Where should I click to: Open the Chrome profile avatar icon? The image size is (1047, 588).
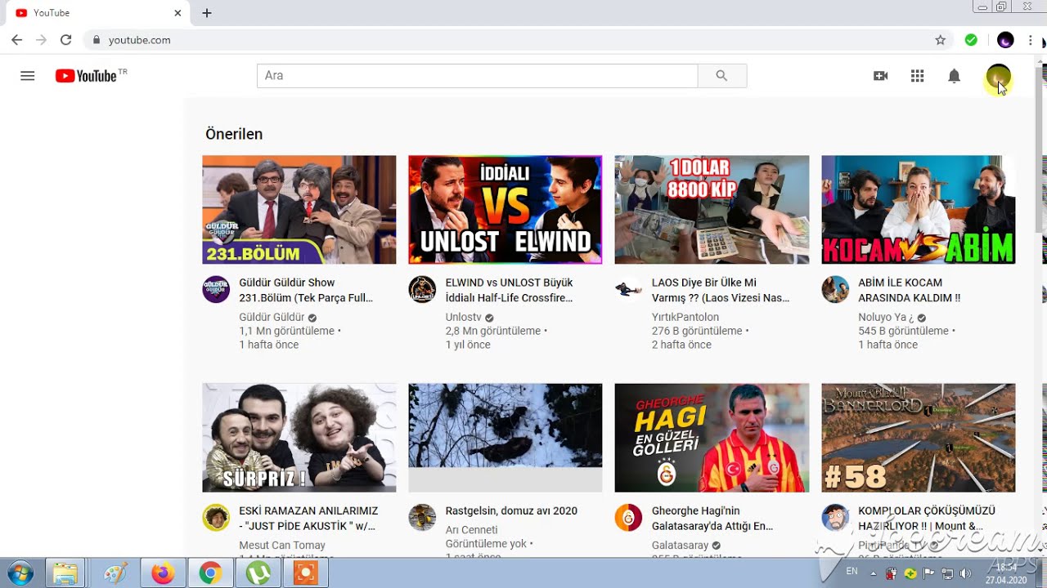pyautogui.click(x=1005, y=40)
